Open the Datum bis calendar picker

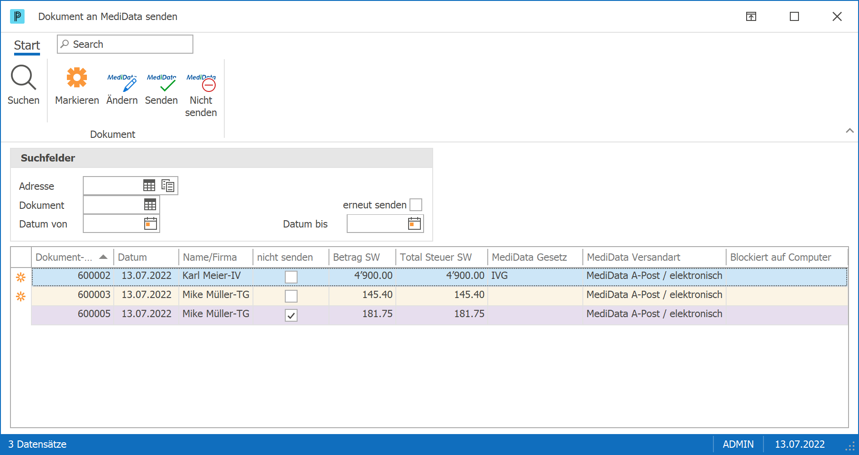(414, 223)
